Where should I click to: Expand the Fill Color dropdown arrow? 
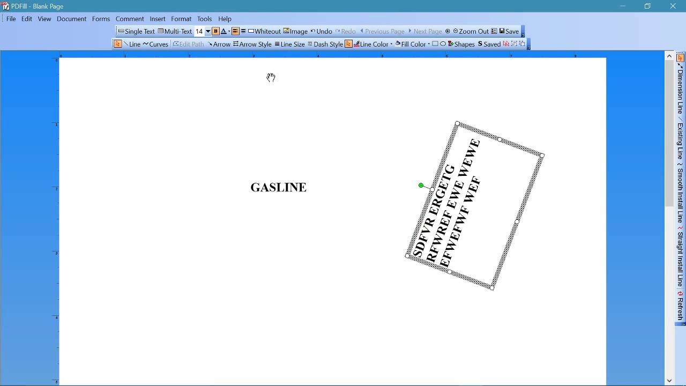click(429, 44)
